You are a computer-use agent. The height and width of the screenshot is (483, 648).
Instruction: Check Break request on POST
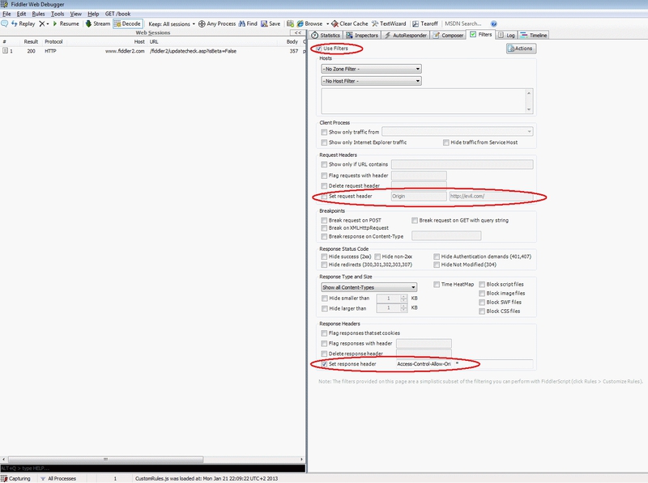pos(324,221)
